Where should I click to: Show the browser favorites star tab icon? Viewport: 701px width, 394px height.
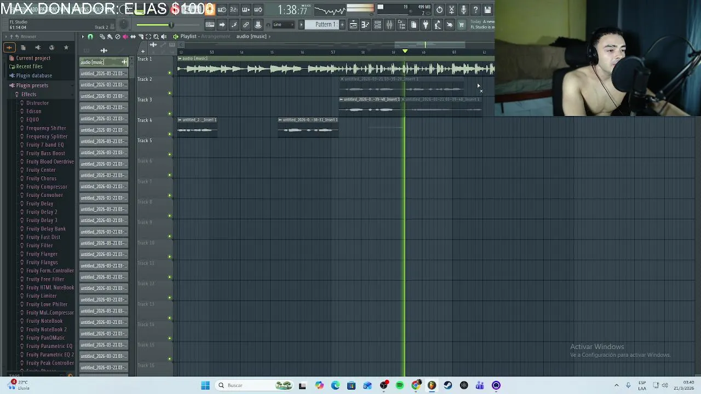point(66,48)
